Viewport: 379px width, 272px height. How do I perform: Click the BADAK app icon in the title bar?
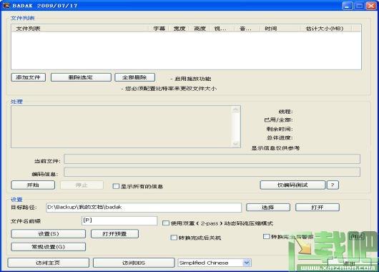click(6, 5)
